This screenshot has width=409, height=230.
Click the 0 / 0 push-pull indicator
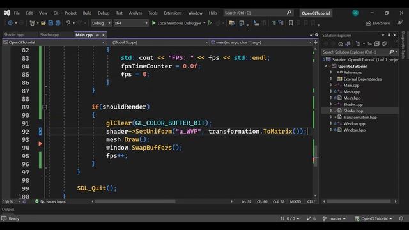(289, 218)
